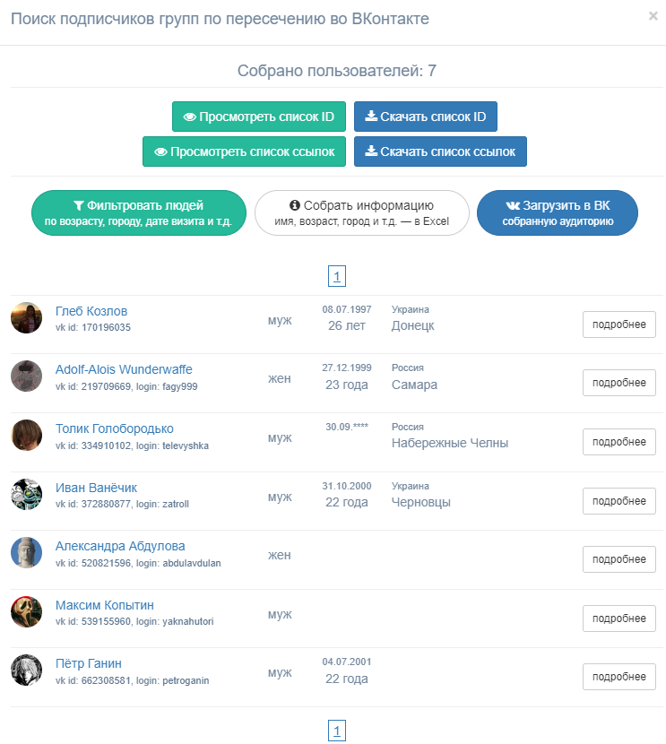
Task: Expand подробнее details for Пётр Ганин
Action: point(619,677)
